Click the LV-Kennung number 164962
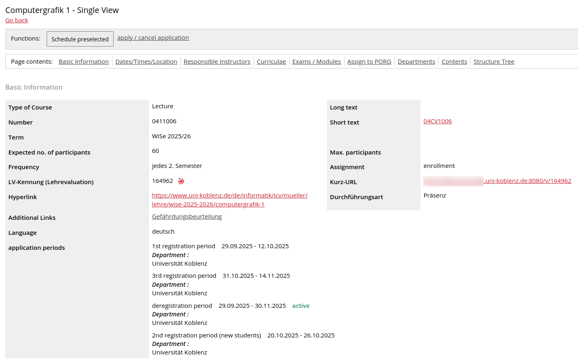578x363 pixels. 162,181
